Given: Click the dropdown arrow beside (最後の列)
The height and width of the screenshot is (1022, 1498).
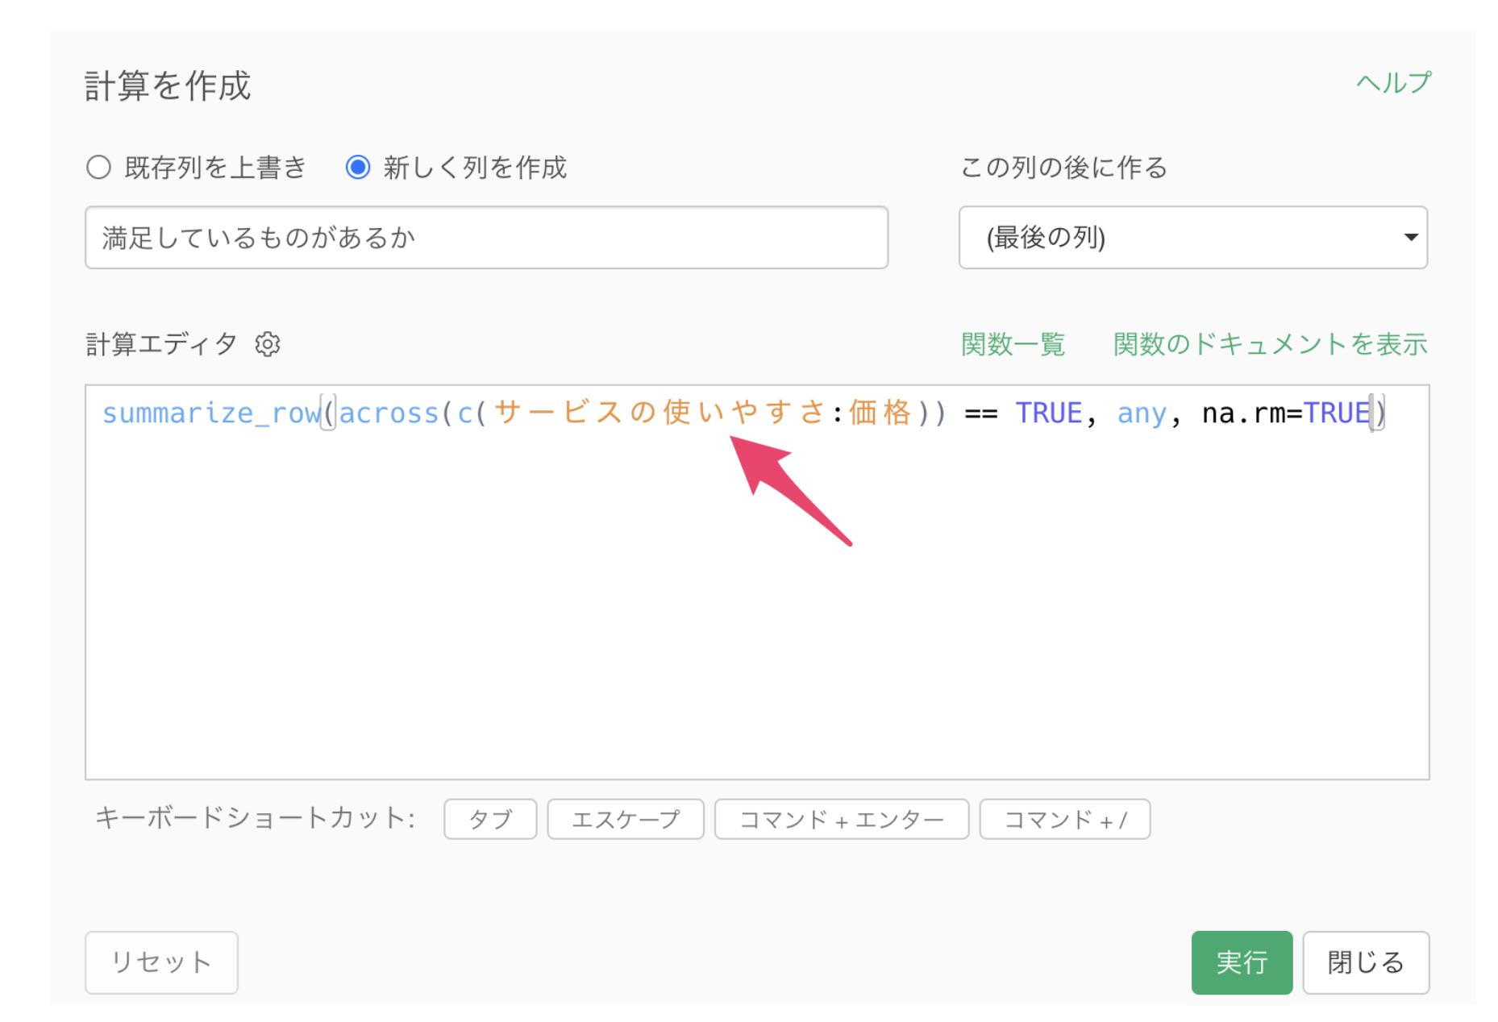Looking at the screenshot, I should point(1410,238).
